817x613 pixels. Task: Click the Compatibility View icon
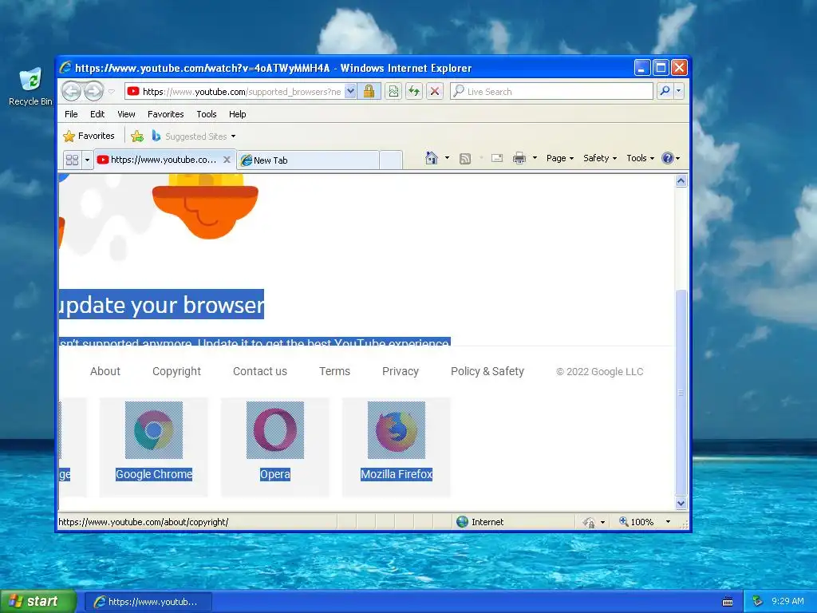pyautogui.click(x=394, y=91)
